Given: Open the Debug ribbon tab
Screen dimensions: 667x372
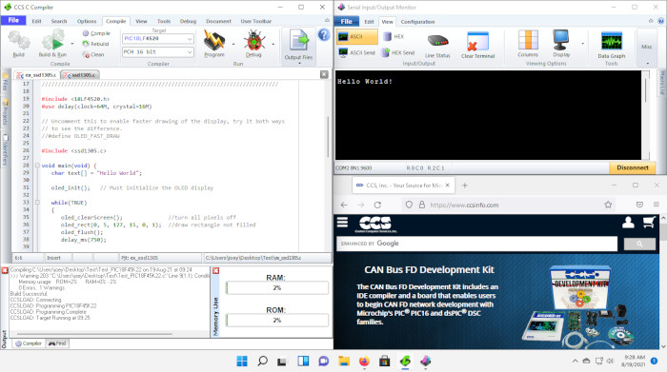Looking at the screenshot, I should 188,21.
